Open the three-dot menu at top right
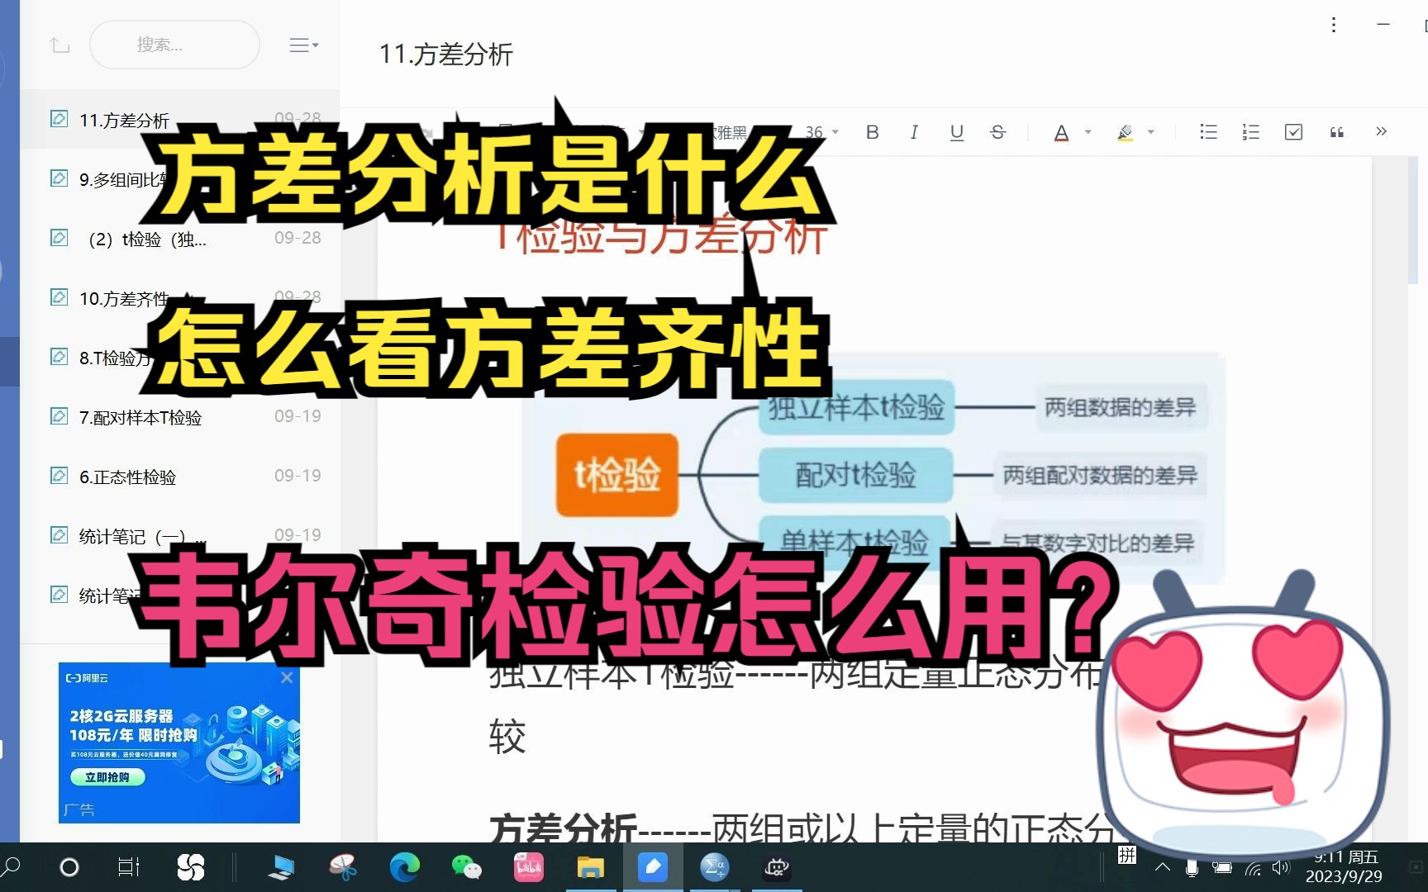1428x892 pixels. [1333, 26]
